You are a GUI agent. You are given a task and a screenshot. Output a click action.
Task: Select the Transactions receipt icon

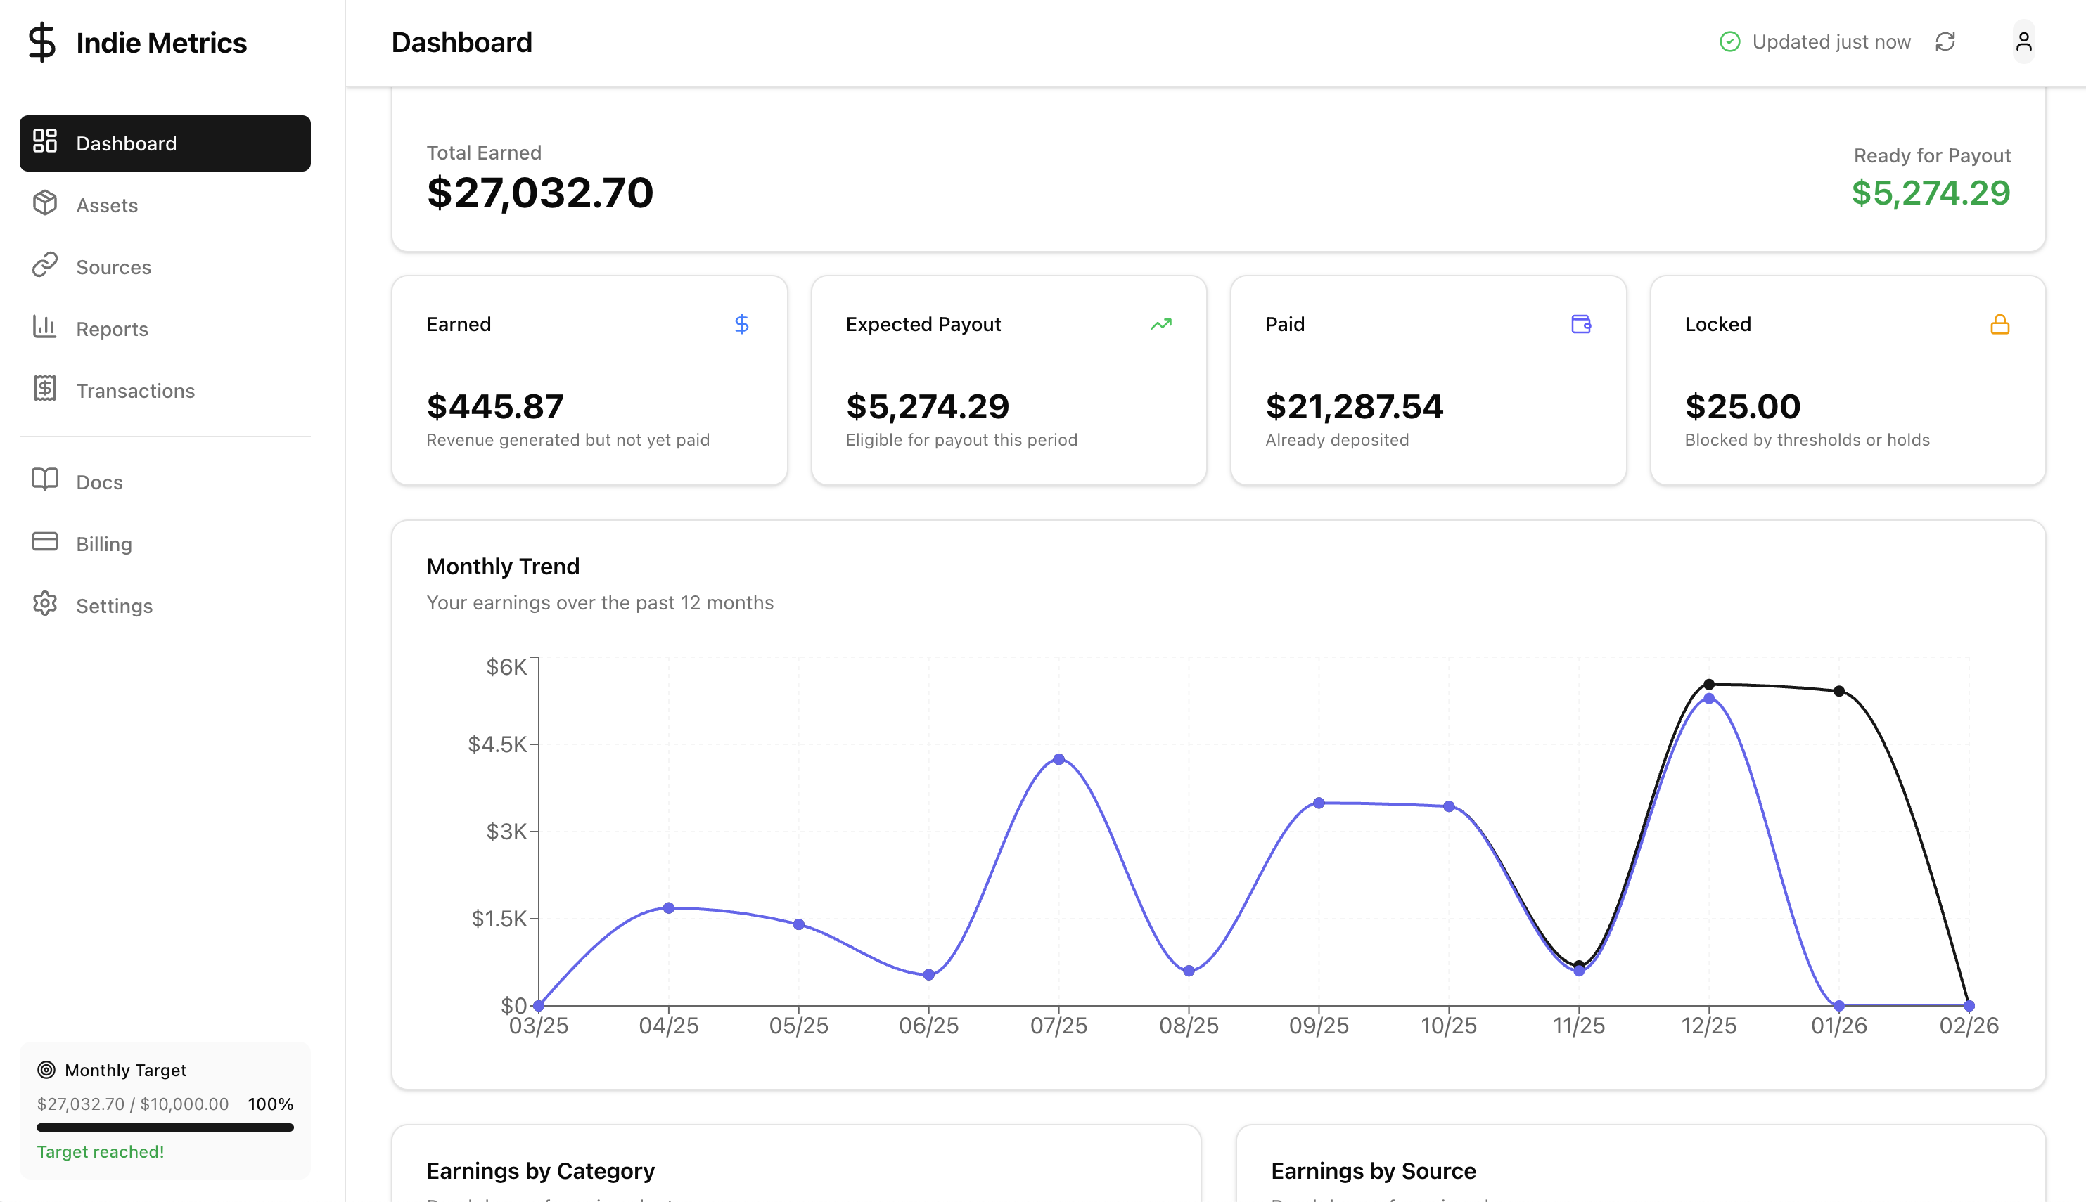click(x=46, y=389)
